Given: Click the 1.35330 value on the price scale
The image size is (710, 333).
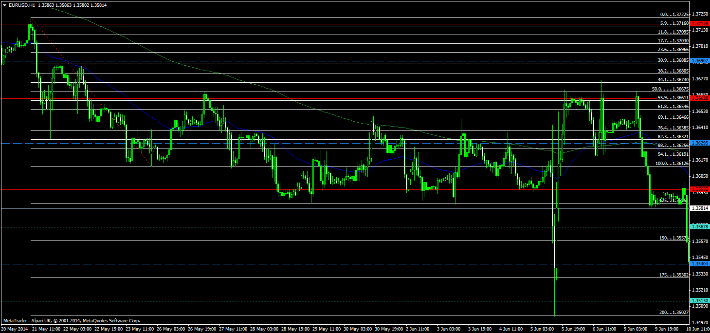Looking at the screenshot, I should click(700, 274).
